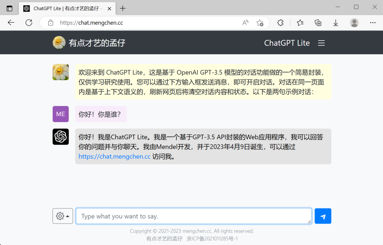Click the footer copyright text
The height and width of the screenshot is (245, 383).
(x=192, y=231)
